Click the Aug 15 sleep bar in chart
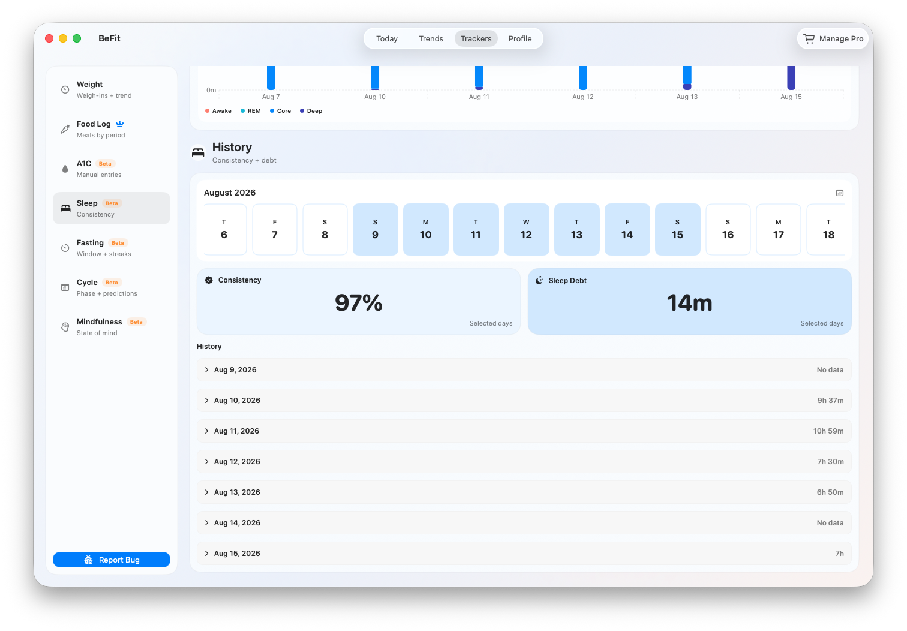Viewport: 907px width, 631px height. 791,77
